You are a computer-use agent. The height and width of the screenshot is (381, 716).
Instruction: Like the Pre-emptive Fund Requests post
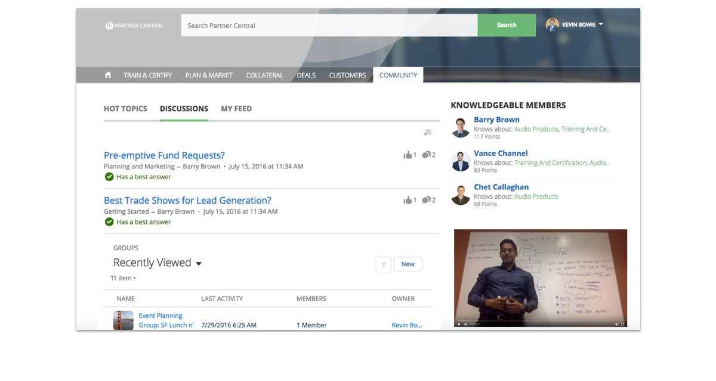pyautogui.click(x=408, y=155)
